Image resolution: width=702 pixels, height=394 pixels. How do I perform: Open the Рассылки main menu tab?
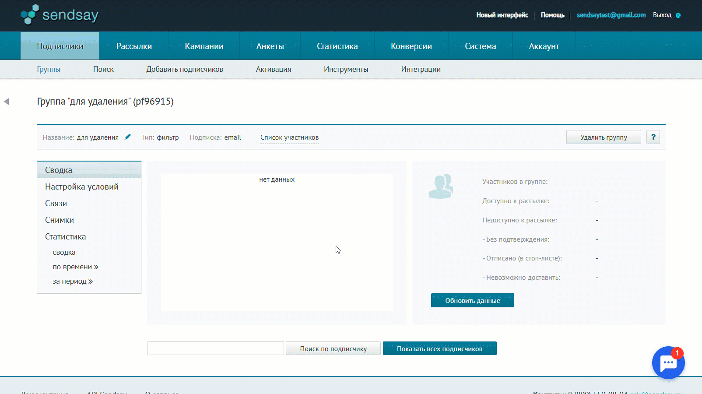(134, 46)
